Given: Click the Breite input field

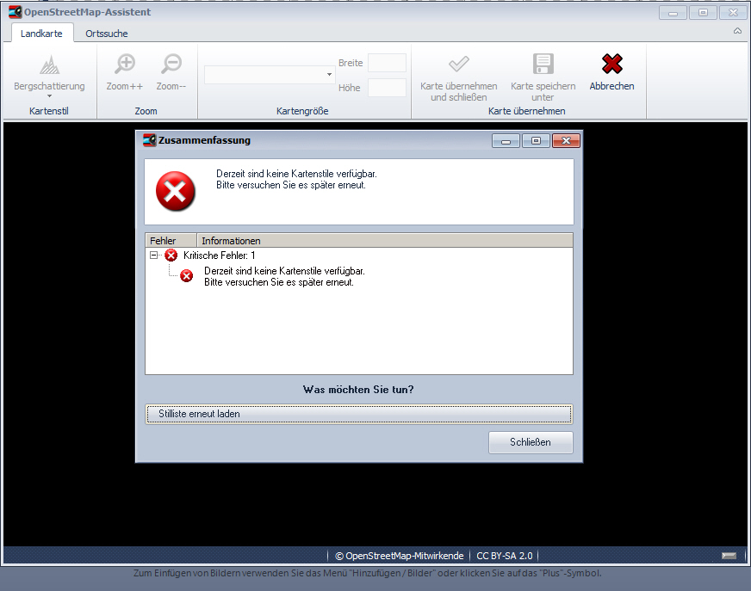Looking at the screenshot, I should pos(387,63).
